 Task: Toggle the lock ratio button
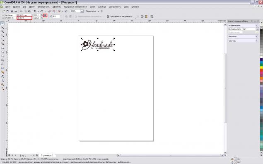click(45, 15)
